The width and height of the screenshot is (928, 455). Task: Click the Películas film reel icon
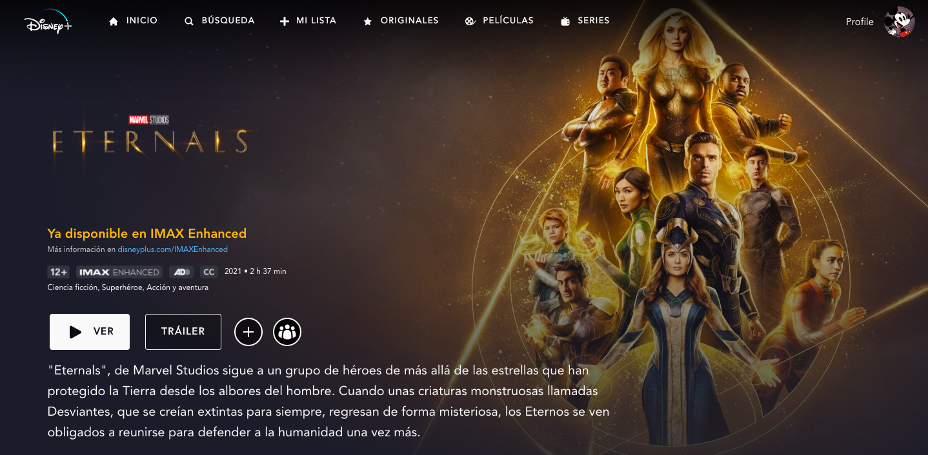pyautogui.click(x=470, y=21)
